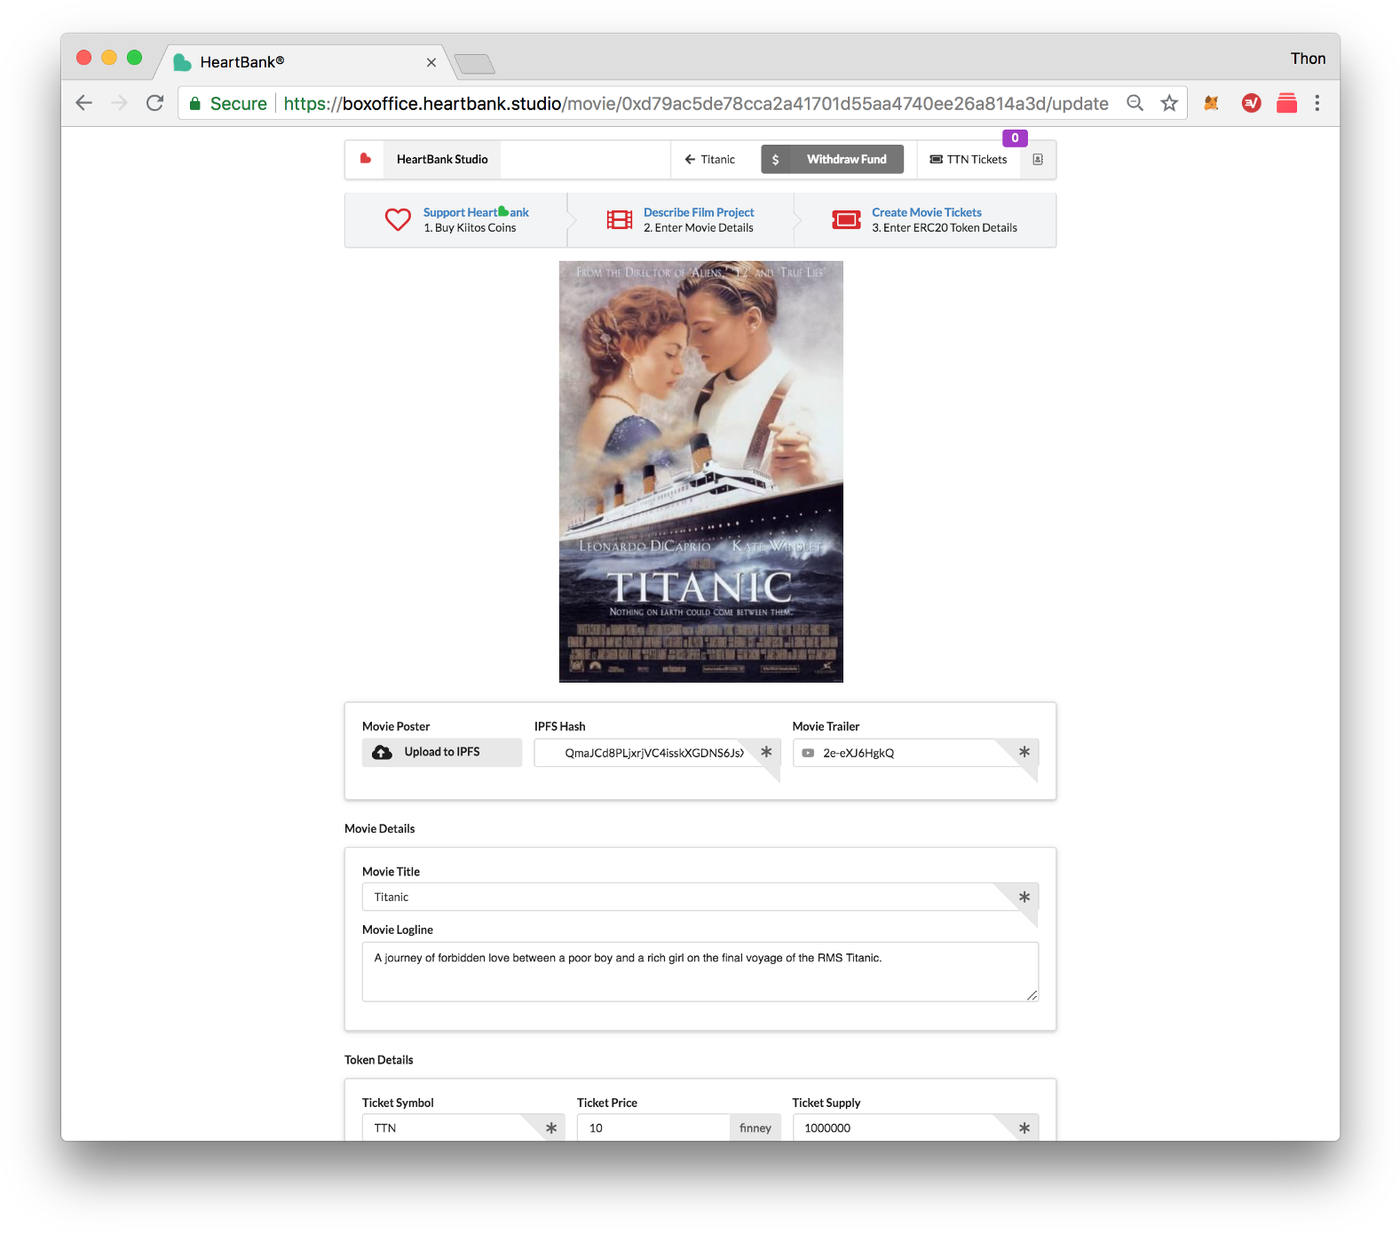Click the heart outline step icon

pyautogui.click(x=398, y=219)
